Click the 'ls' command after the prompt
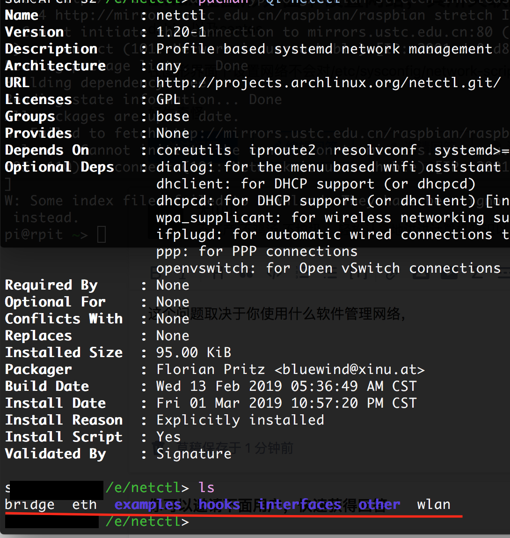The width and height of the screenshot is (510, 538). pos(206,487)
